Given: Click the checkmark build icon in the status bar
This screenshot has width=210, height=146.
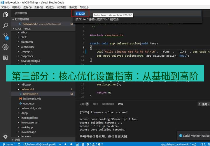Looking at the screenshot, I should pyautogui.click(x=60, y=144).
